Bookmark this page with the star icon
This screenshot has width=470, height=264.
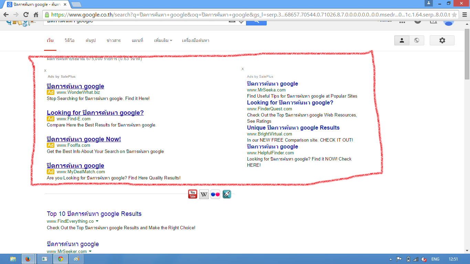coord(454,15)
